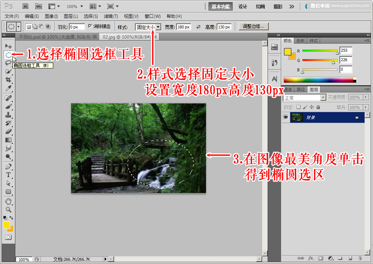Open the 文件(F) menu

click(12, 16)
